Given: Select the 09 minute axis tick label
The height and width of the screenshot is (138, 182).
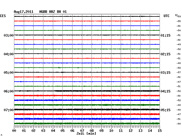Looking at the screenshot, I should coord(101,131).
